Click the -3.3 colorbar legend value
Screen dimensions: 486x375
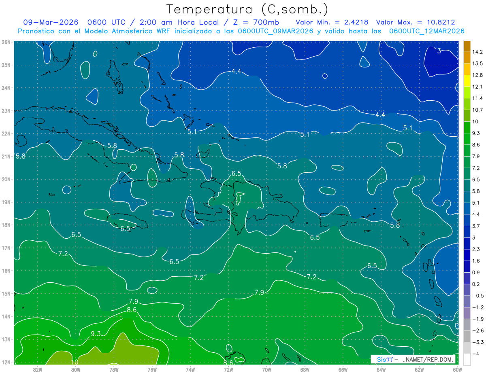coord(478,342)
